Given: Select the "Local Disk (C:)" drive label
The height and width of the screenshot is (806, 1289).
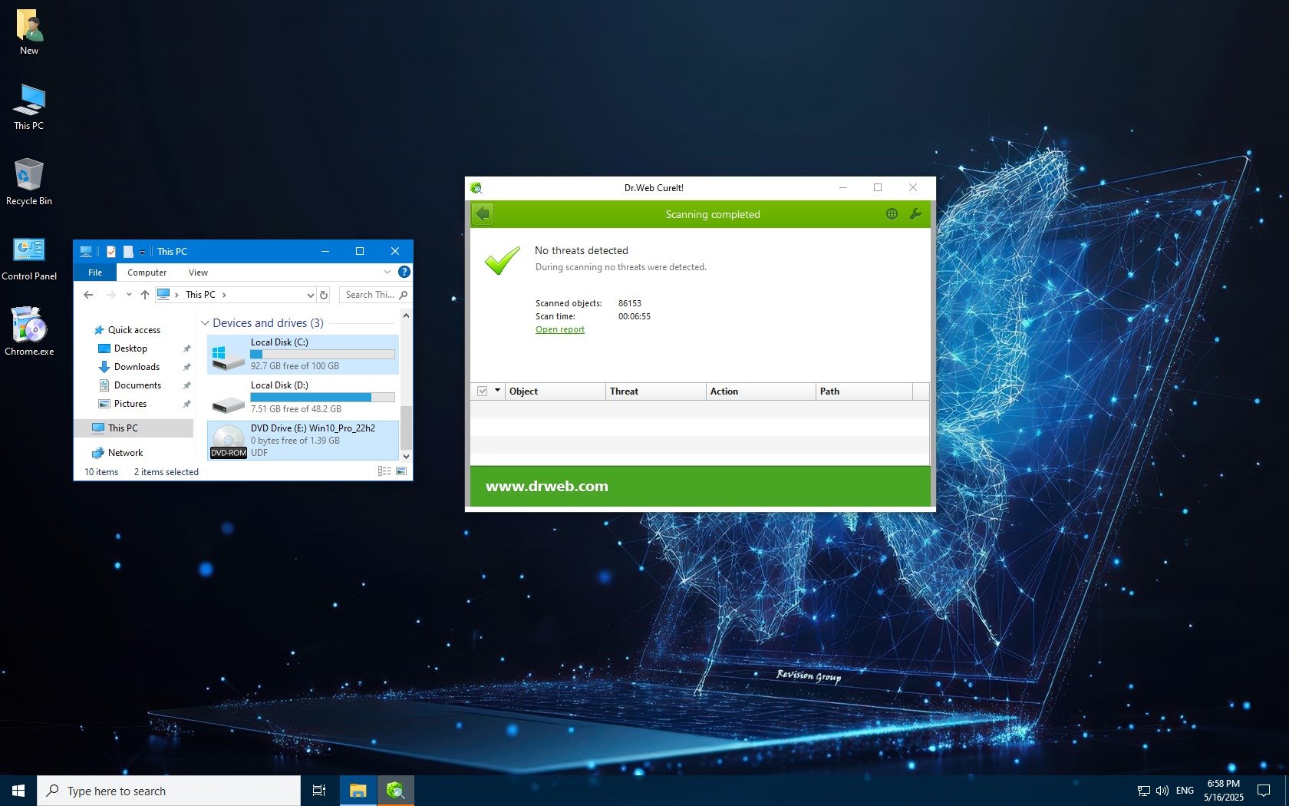Looking at the screenshot, I should pyautogui.click(x=279, y=342).
